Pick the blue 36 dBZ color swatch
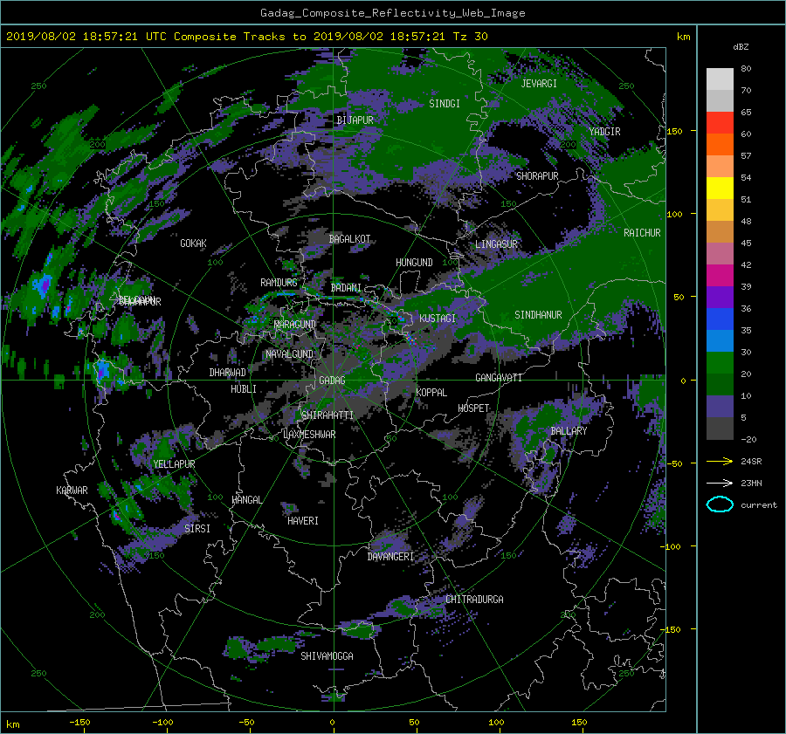Viewport: 786px width, 734px height. pos(720,319)
